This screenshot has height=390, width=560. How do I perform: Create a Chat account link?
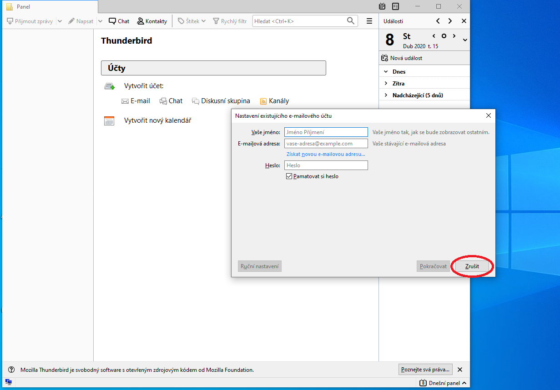pos(171,101)
